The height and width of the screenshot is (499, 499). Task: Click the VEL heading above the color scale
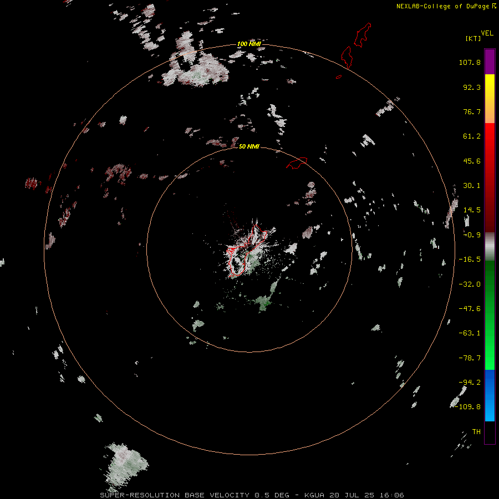(x=487, y=33)
